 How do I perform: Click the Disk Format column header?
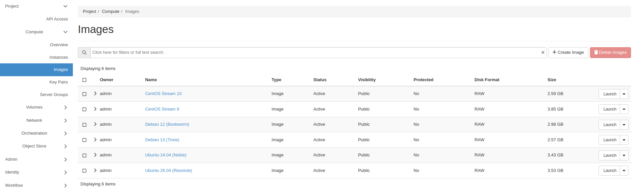[x=487, y=80]
